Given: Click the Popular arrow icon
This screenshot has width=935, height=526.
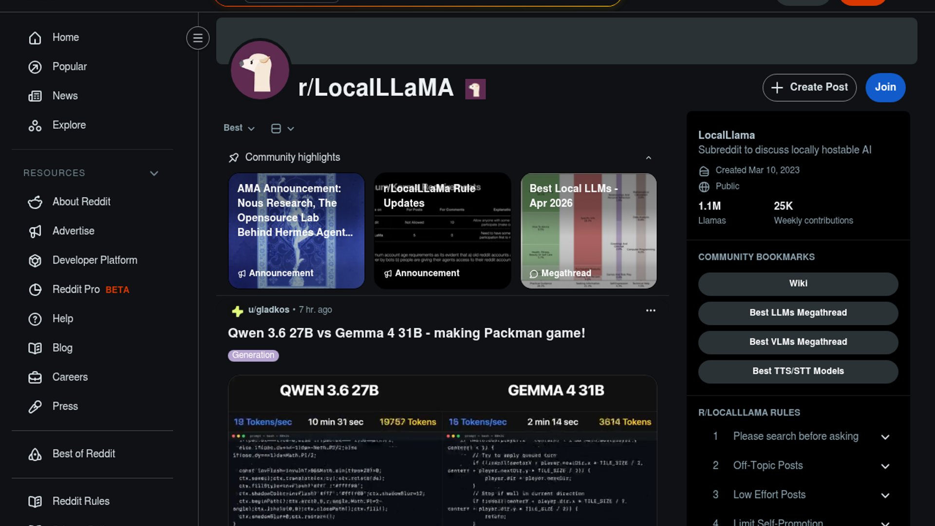Looking at the screenshot, I should (x=35, y=67).
